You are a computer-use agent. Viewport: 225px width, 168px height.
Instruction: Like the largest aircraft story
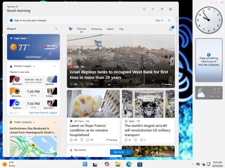pos(126,140)
